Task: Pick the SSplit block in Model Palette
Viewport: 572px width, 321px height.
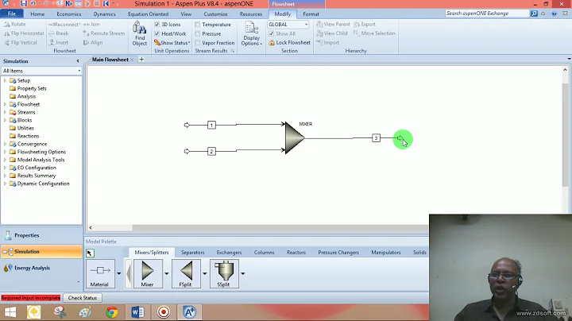Action: click(x=224, y=273)
